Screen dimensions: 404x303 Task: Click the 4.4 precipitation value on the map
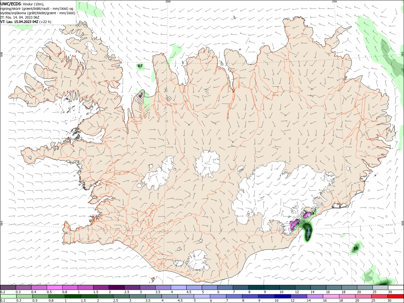click(309, 231)
